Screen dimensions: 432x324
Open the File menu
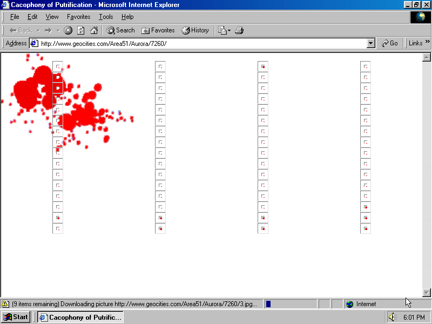pos(15,17)
